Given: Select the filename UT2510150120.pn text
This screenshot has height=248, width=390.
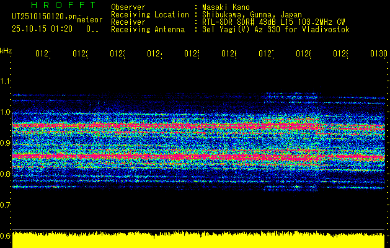Looking at the screenshot, I should (44, 16).
